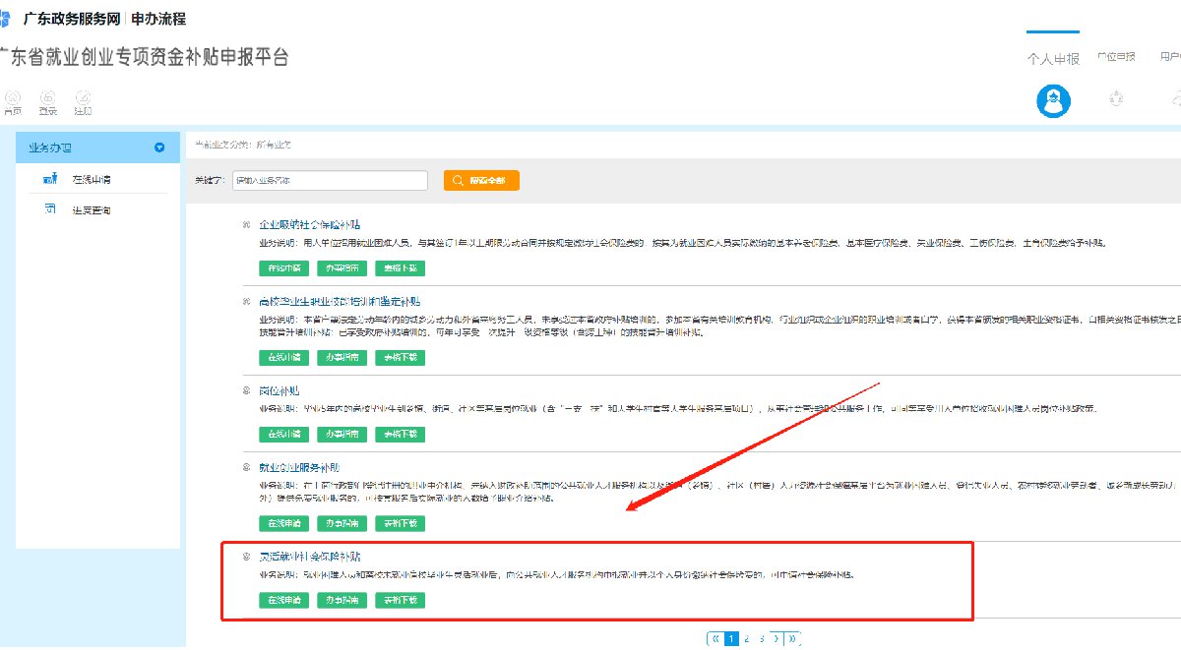Click the 在线申请 sidebar icon

pyautogui.click(x=50, y=180)
